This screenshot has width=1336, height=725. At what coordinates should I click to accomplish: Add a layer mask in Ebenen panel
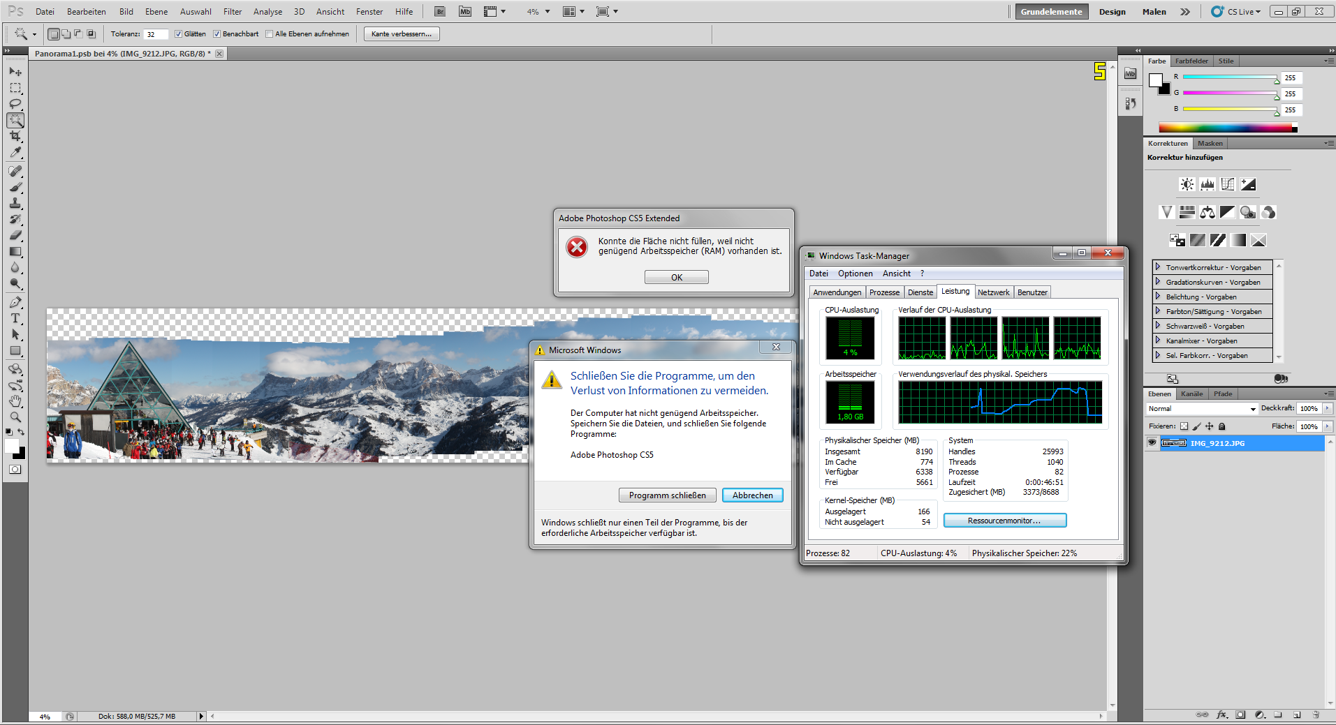tap(1240, 715)
